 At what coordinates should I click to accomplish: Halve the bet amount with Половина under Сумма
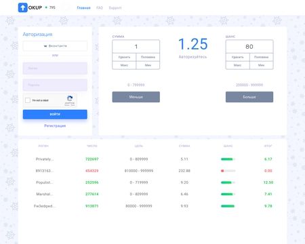click(x=148, y=57)
